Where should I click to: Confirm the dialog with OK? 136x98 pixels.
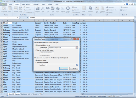click(x=64, y=68)
